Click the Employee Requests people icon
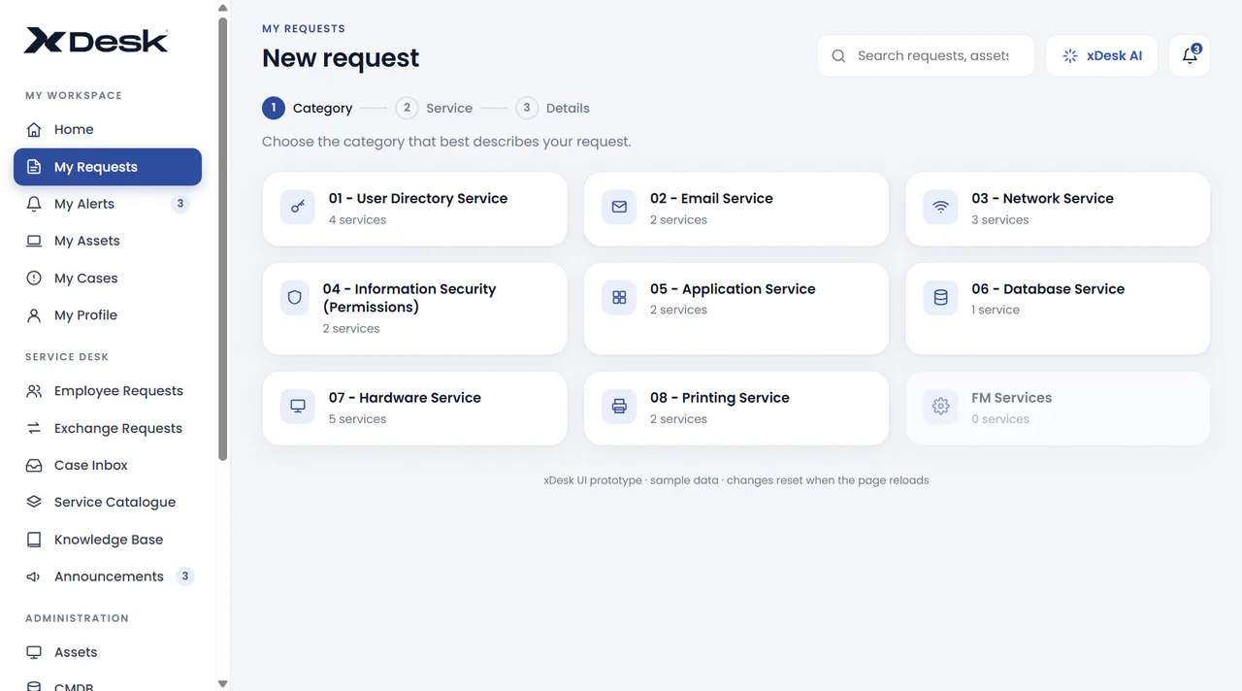The image size is (1242, 691). (x=34, y=391)
